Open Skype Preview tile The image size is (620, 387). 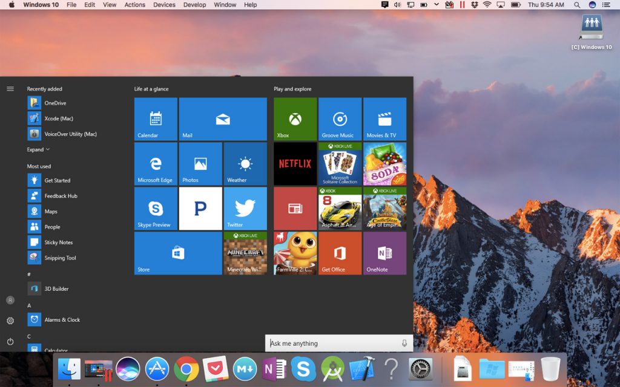point(156,209)
